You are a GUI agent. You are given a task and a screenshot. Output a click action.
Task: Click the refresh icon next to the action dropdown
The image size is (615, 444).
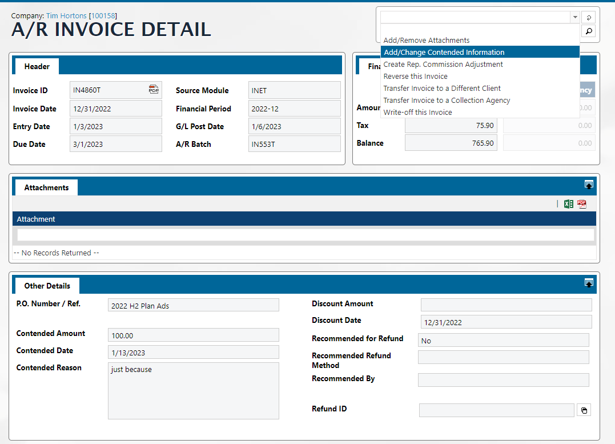(x=589, y=18)
